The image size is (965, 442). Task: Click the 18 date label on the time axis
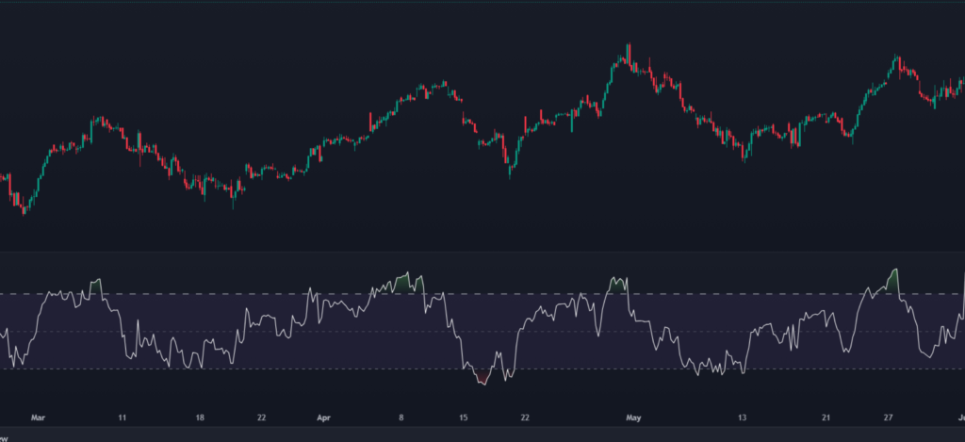pyautogui.click(x=200, y=418)
